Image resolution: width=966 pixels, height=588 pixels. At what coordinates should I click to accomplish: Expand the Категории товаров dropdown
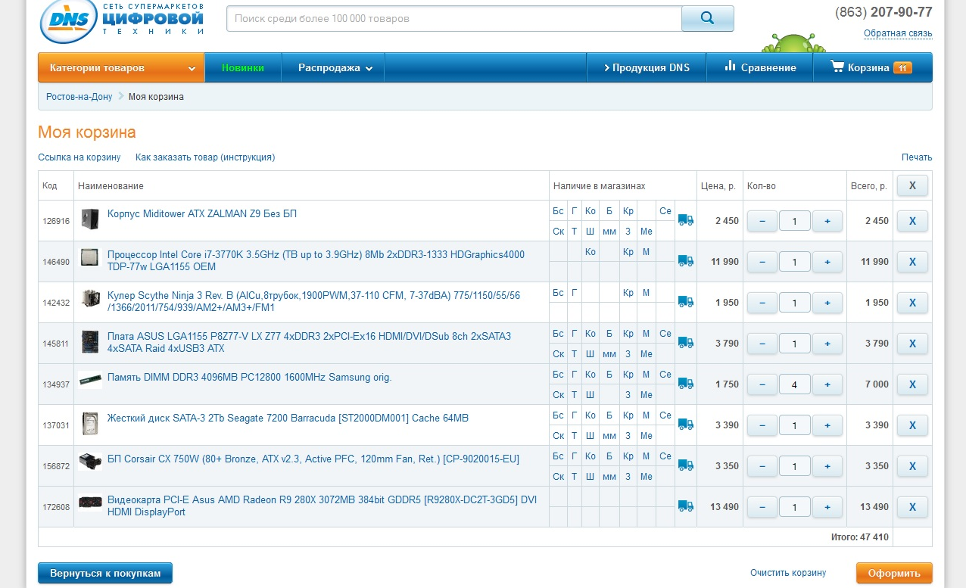121,67
